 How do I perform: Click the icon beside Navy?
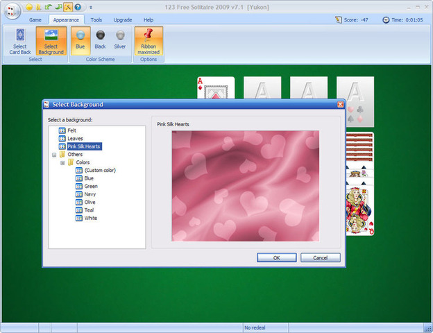point(79,194)
